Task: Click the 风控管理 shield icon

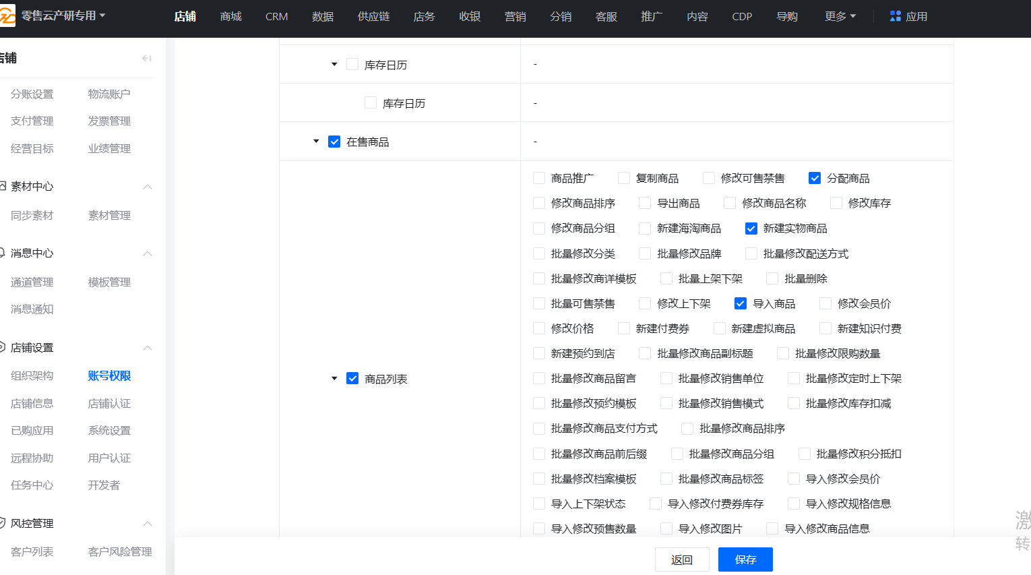Action: point(2,523)
